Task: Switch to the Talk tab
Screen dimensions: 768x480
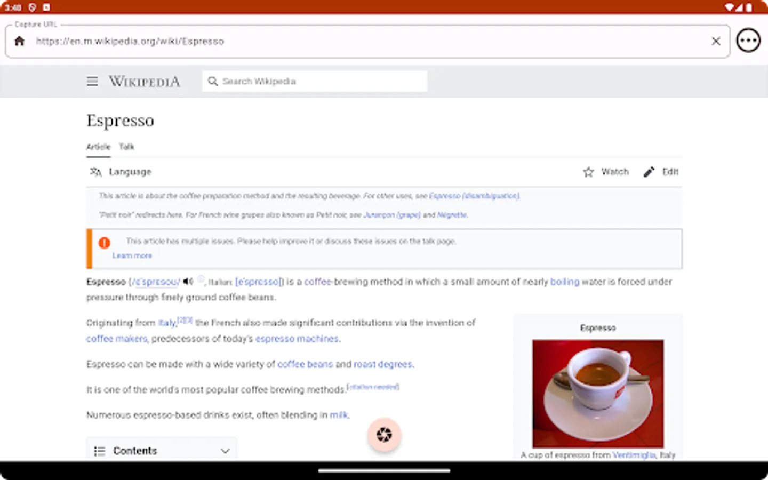Action: (126, 147)
